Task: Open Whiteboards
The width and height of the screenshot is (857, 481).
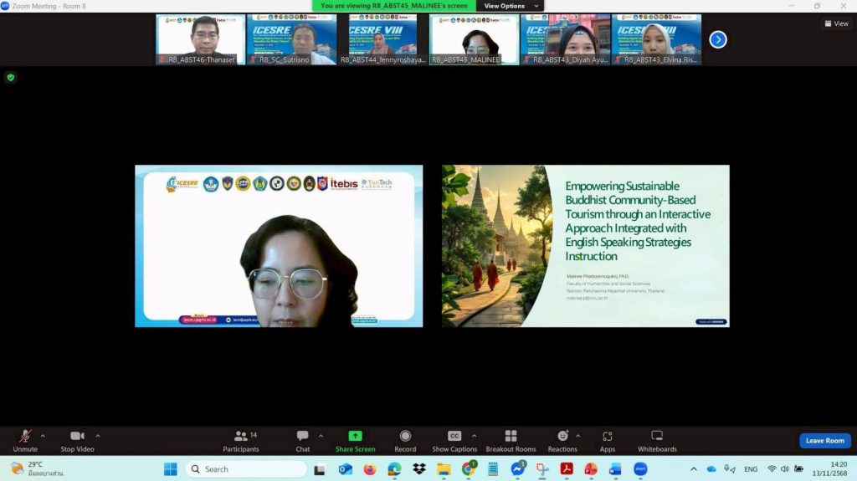Action: [x=657, y=440]
